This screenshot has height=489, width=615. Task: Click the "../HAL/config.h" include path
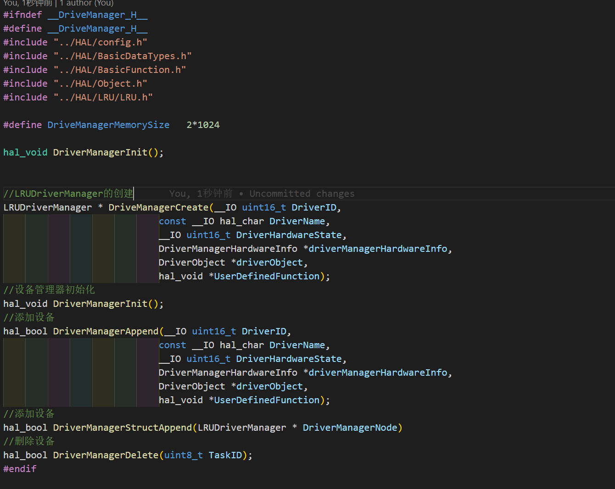point(100,42)
